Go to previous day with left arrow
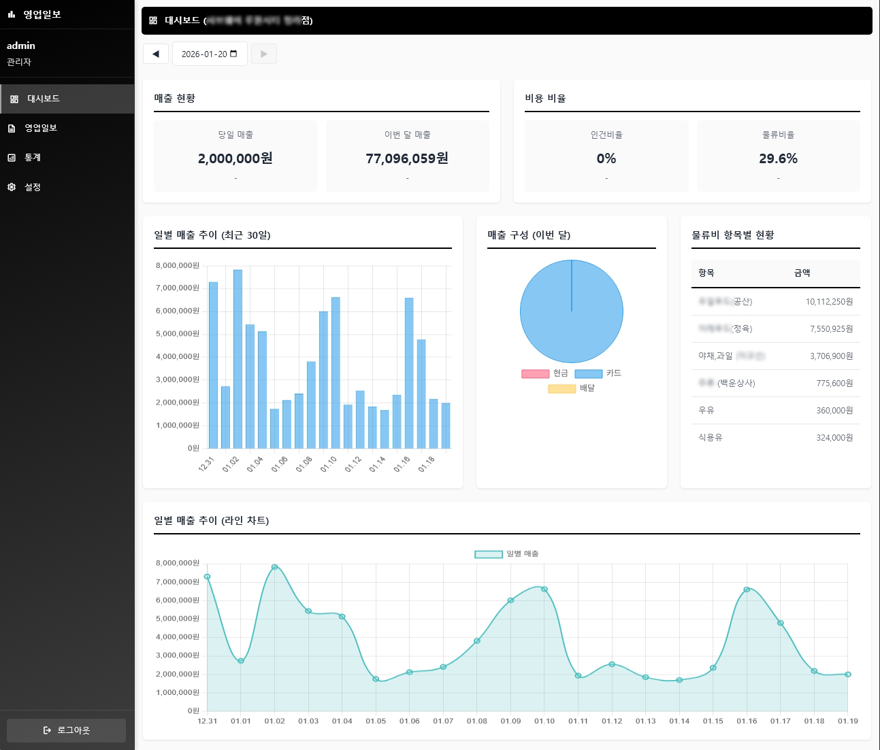This screenshot has height=750, width=880. [x=156, y=54]
